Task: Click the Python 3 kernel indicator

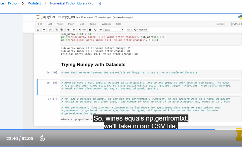Action: point(237,24)
